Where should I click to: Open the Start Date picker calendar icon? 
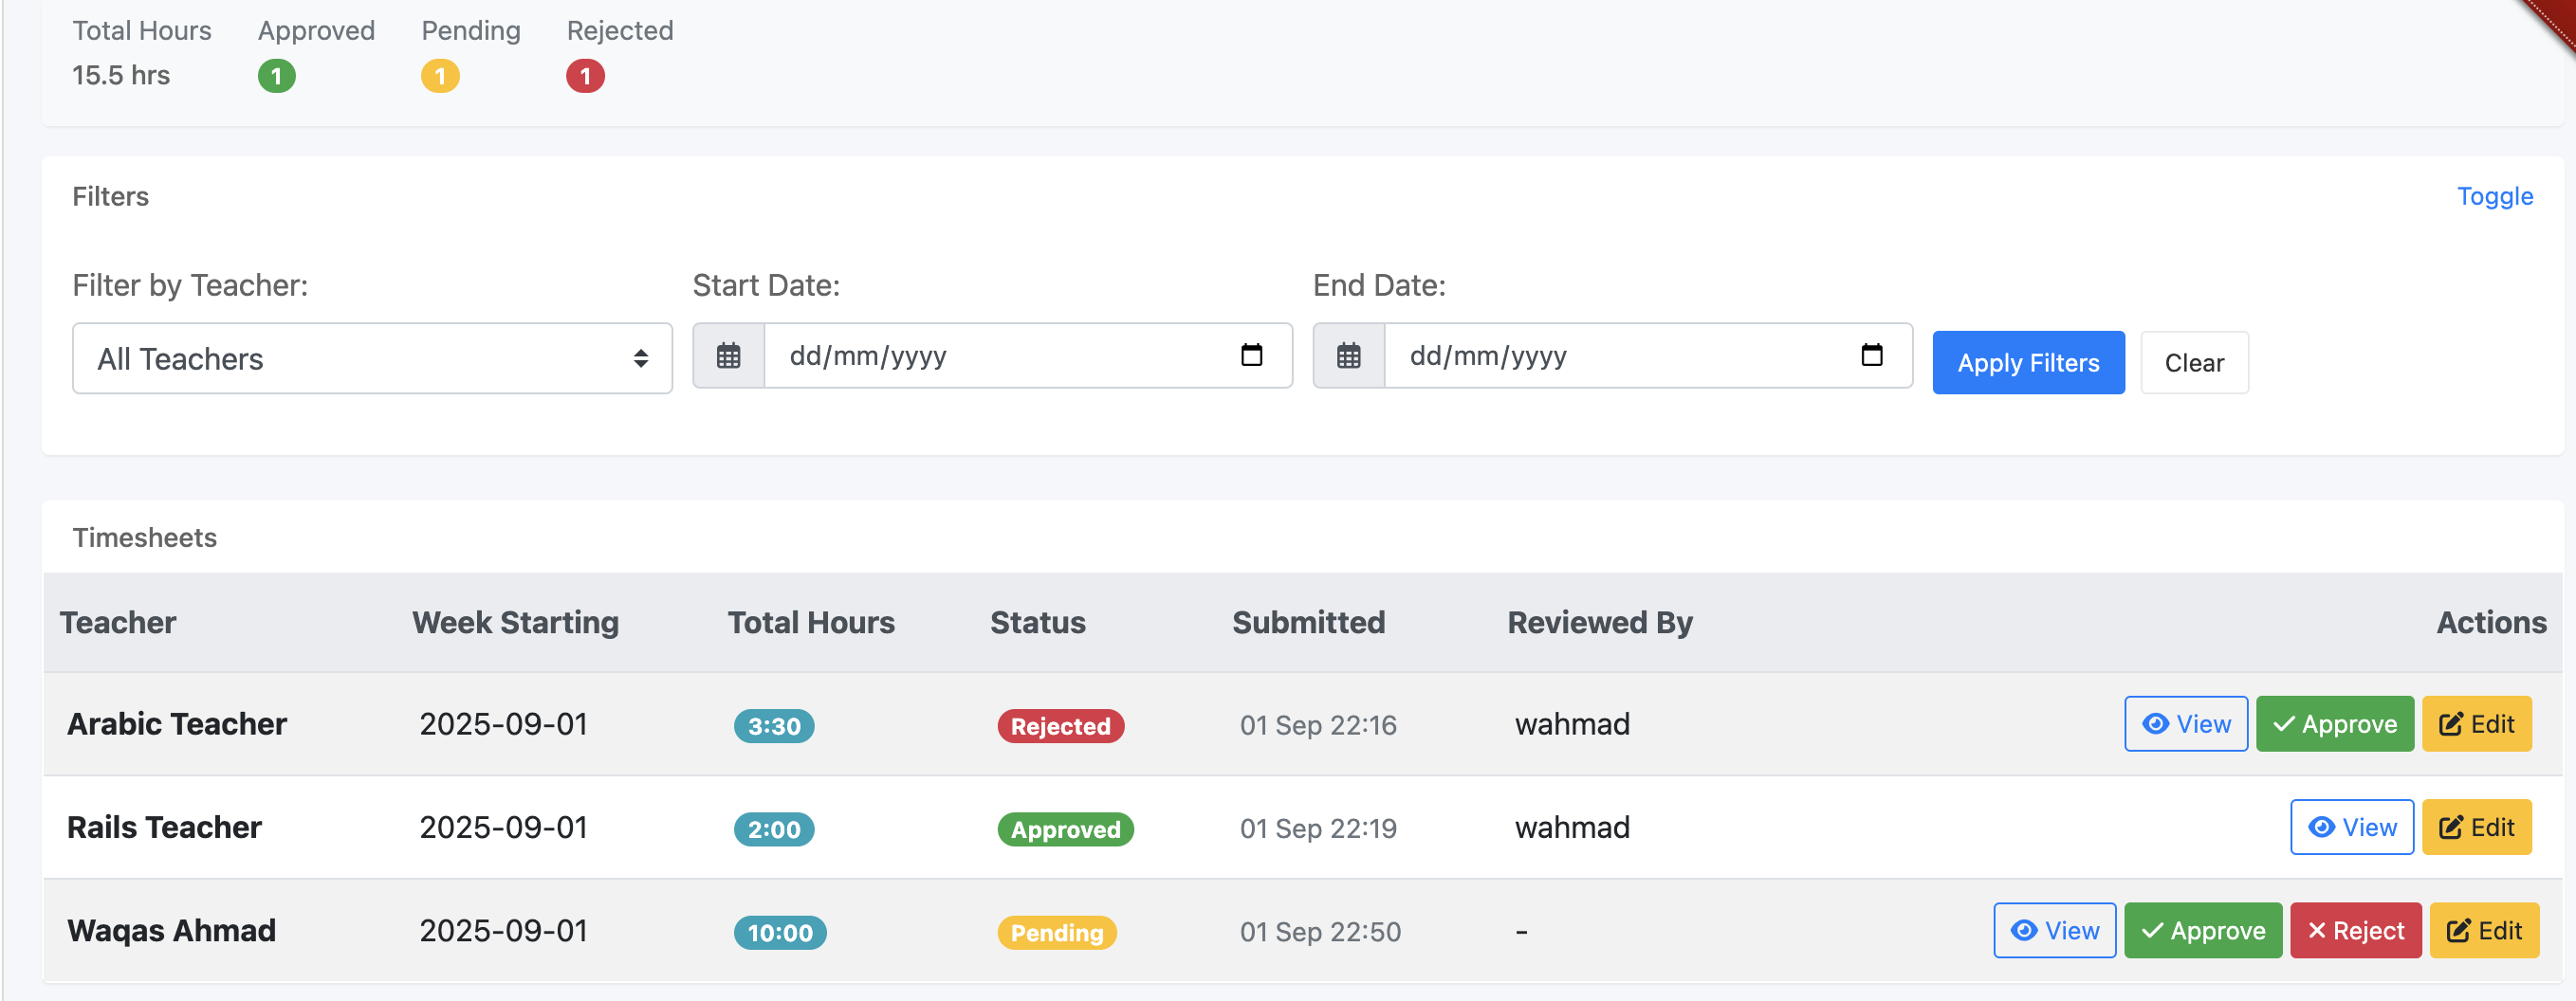tap(1251, 355)
